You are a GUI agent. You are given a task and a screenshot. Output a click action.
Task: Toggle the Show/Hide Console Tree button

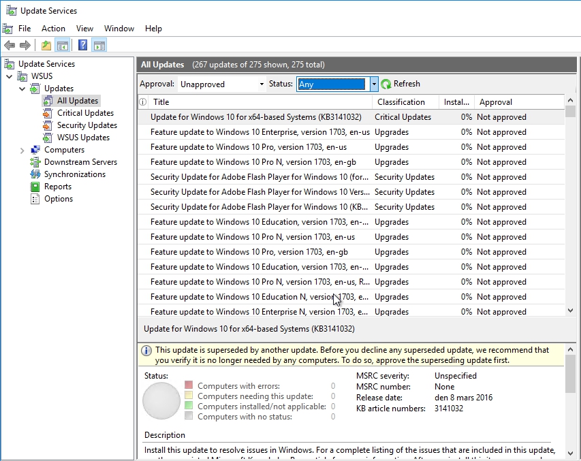pos(63,46)
